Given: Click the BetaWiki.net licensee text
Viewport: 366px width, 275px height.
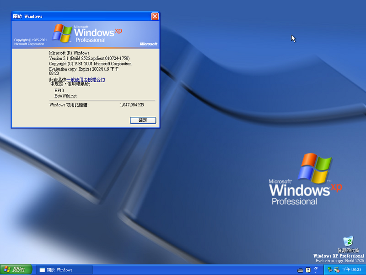Looking at the screenshot, I should click(x=65, y=96).
